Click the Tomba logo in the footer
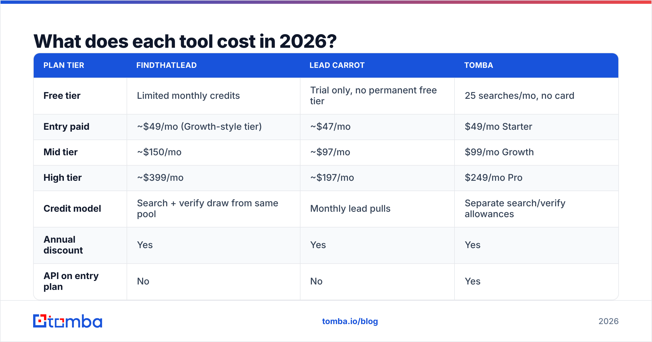 pos(68,321)
